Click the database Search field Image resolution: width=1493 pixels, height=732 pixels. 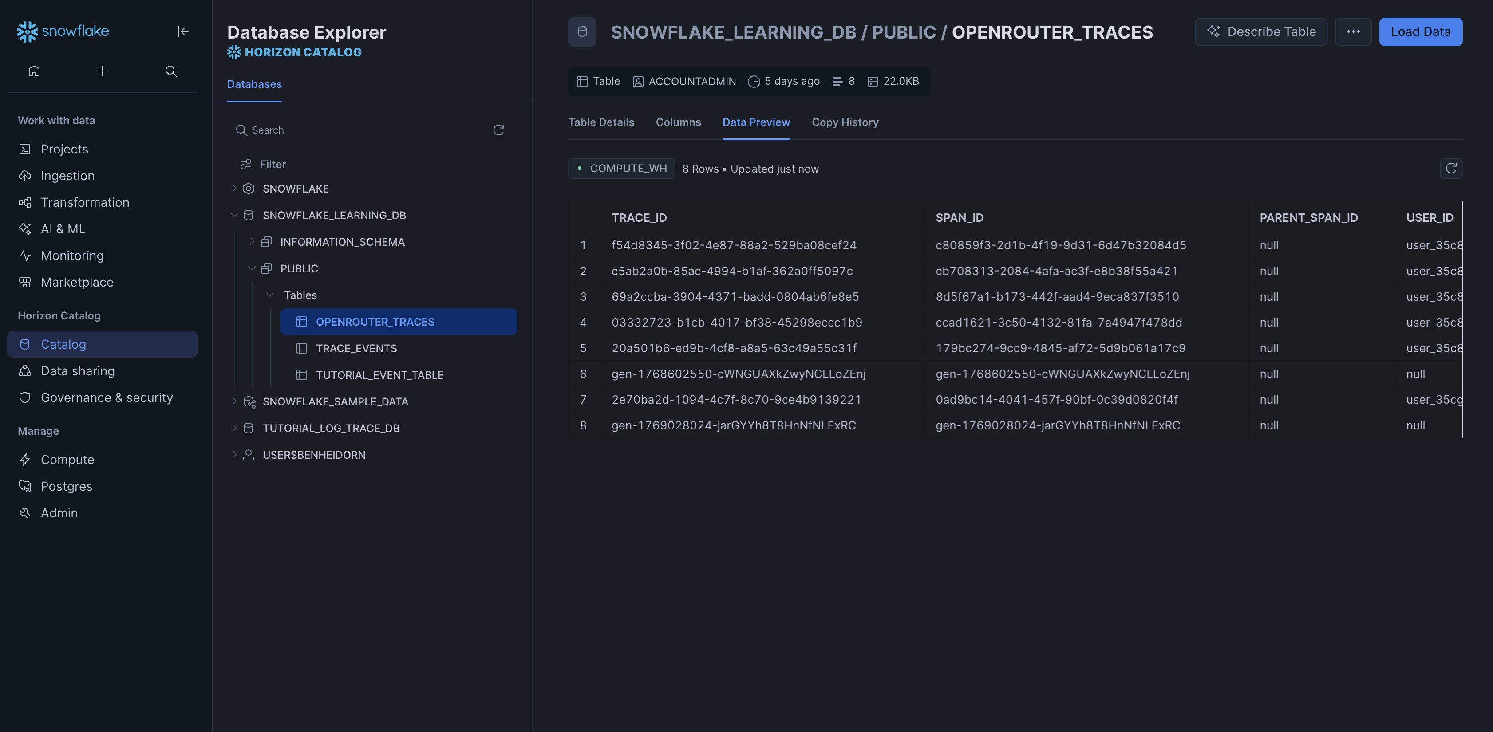360,130
